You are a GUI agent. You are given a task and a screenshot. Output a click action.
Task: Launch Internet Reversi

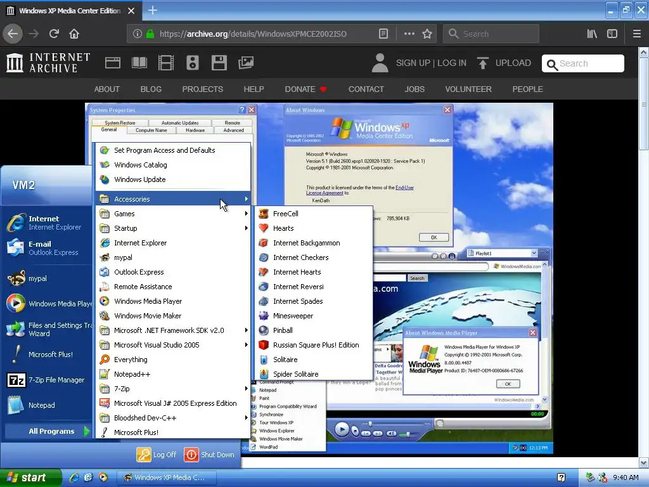point(314,287)
